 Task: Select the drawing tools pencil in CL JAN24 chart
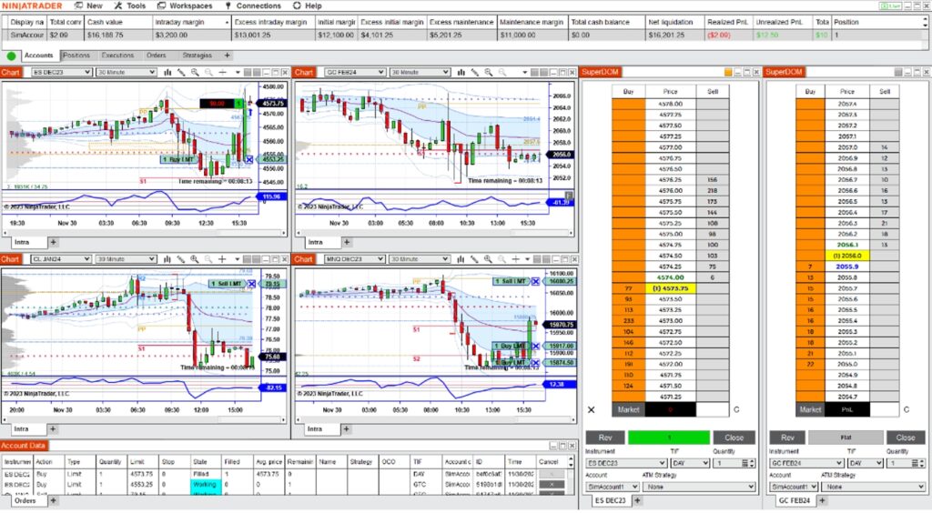click(181, 259)
